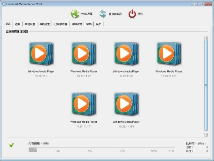Switch to the 转码设定 tab
214x161 pixels.
[77, 24]
